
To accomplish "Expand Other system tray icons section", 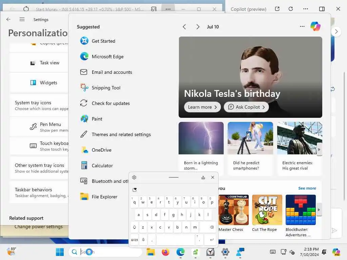I will (39, 168).
